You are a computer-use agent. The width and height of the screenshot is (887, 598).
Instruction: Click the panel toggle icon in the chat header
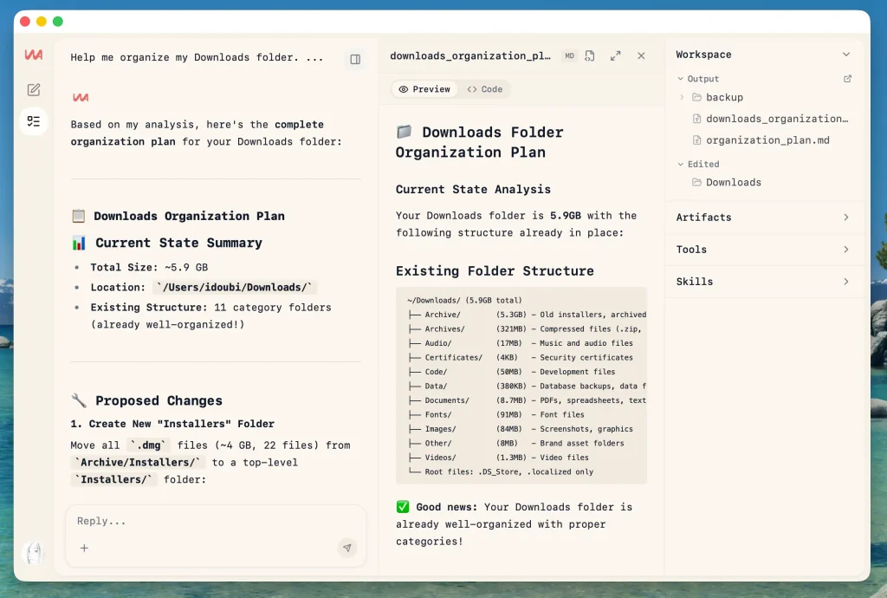pos(355,59)
